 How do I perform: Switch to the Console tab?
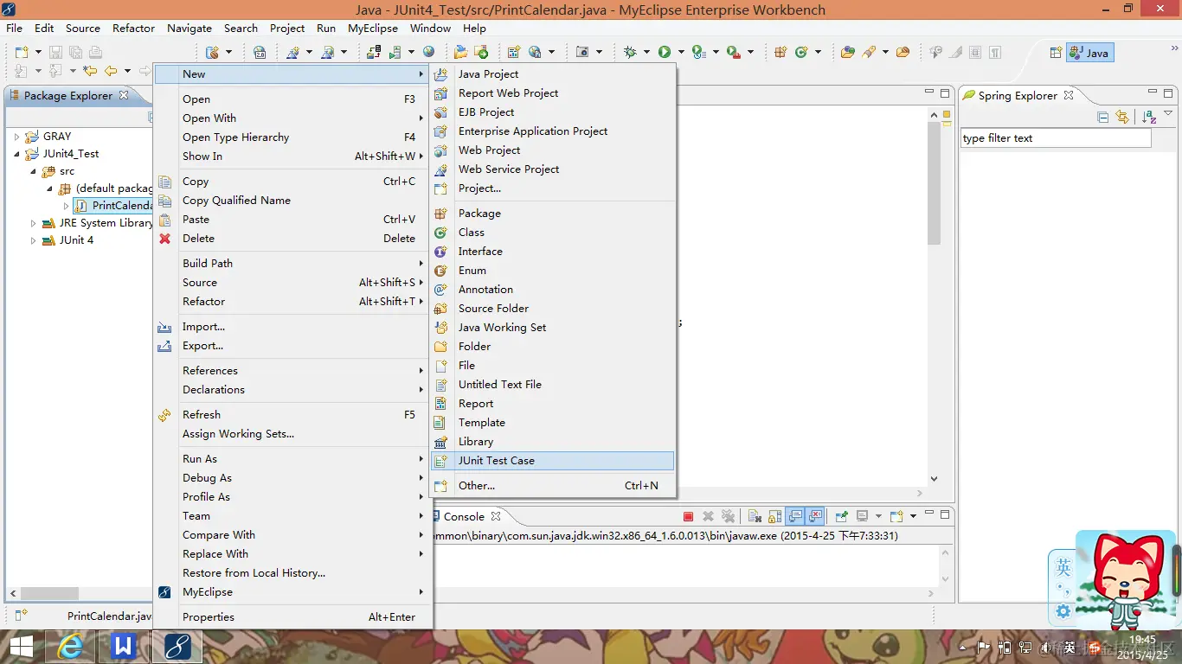tap(464, 517)
